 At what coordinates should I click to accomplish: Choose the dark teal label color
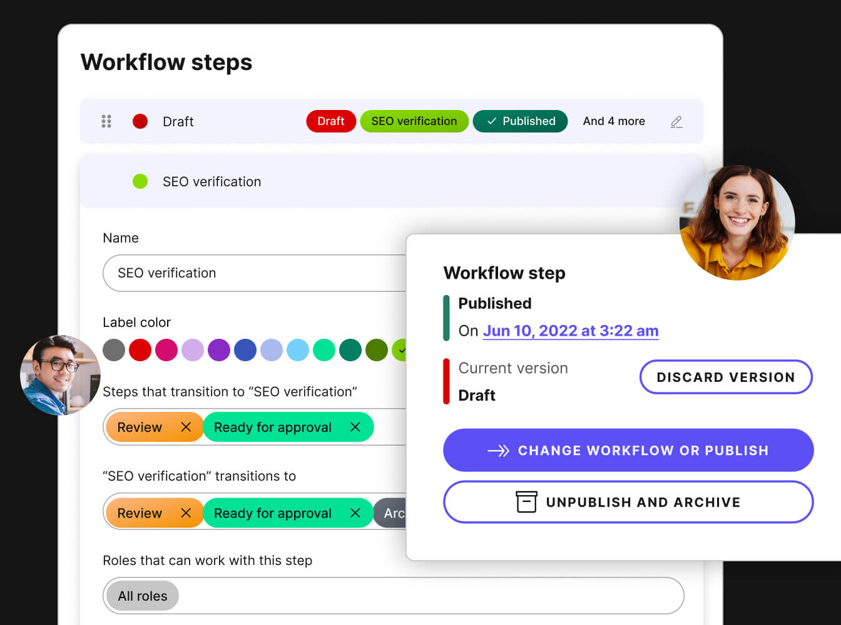(350, 350)
